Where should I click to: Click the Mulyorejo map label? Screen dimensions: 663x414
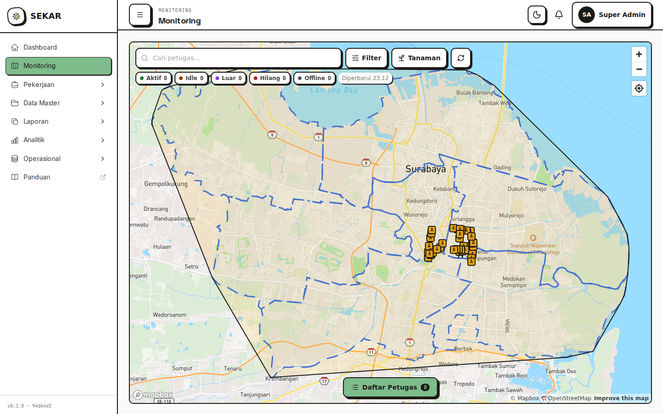tap(512, 215)
